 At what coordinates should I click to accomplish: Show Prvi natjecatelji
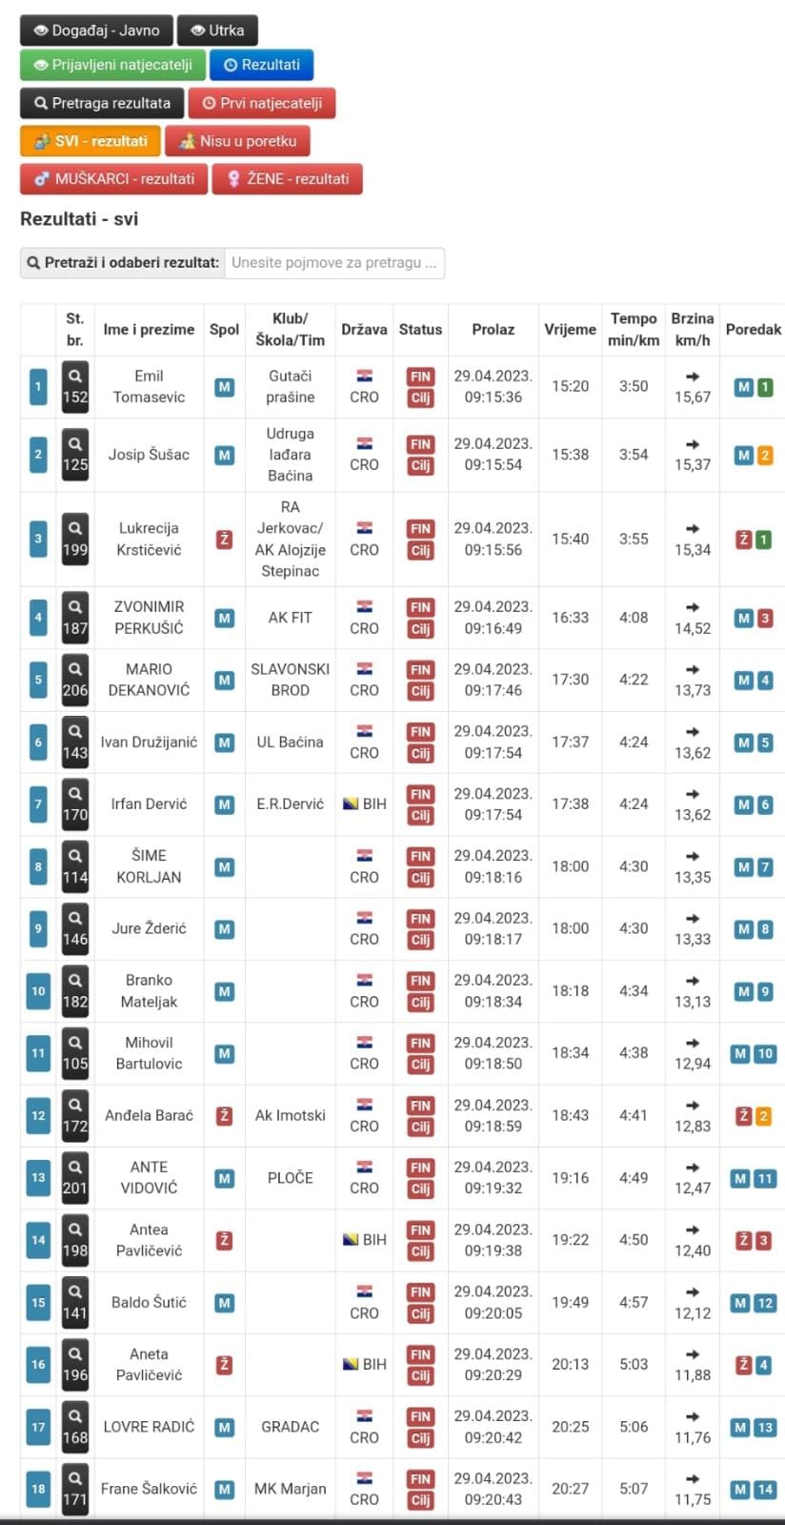(262, 103)
